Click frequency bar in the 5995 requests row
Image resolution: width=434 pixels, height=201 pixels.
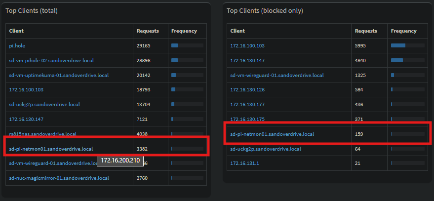408,45
